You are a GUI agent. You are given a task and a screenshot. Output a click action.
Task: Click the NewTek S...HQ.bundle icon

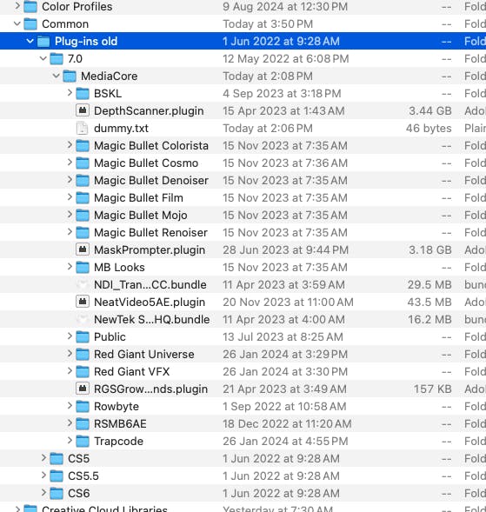[x=83, y=319]
